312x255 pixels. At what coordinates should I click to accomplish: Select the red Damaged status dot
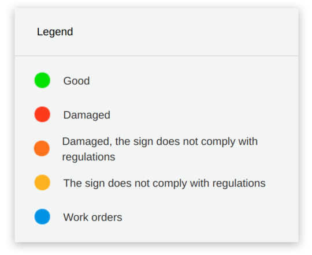click(x=42, y=114)
